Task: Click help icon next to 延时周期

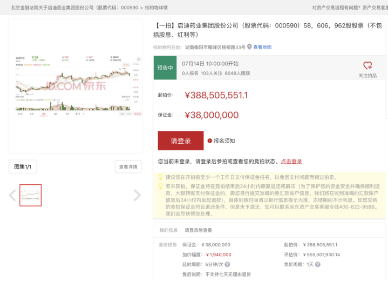Action: (227, 265)
